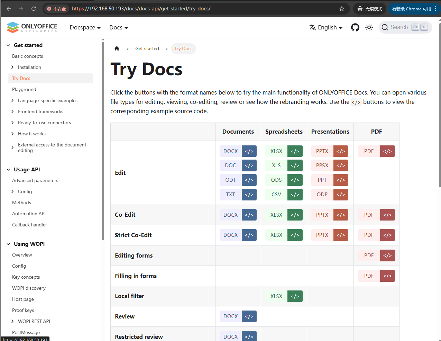Expand External access to the document editing
This screenshot has height=341, width=441.
(12, 147)
